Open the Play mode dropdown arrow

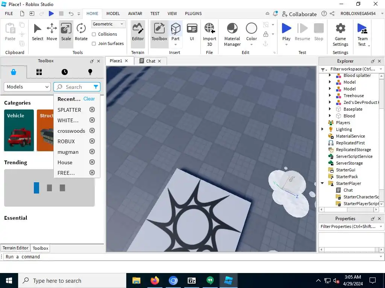(x=286, y=45)
